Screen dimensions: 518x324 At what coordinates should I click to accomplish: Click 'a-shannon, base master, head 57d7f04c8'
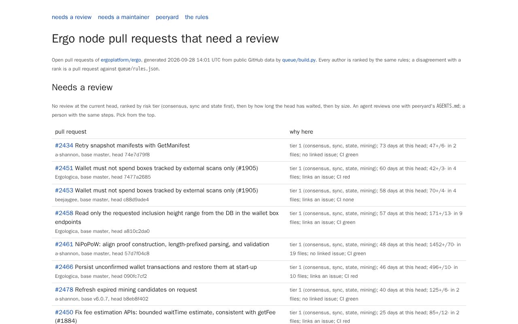pyautogui.click(x=102, y=254)
